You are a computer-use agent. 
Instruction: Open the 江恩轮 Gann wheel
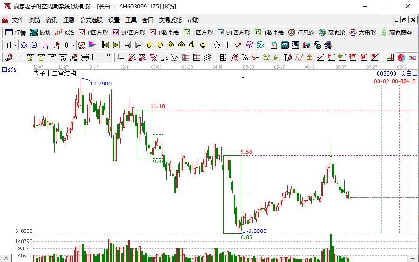(x=301, y=32)
